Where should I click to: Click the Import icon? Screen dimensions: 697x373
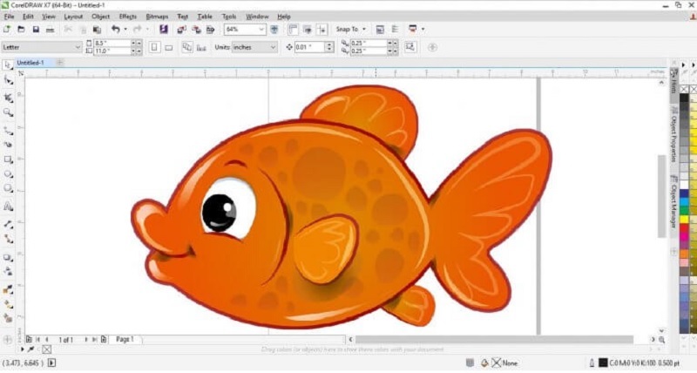(181, 30)
